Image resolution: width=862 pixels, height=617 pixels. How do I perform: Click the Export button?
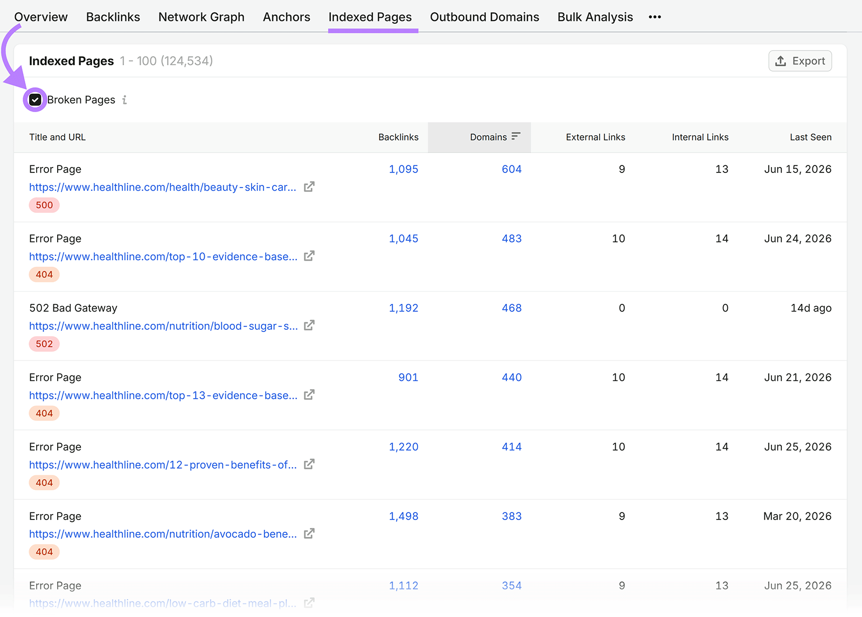point(800,61)
